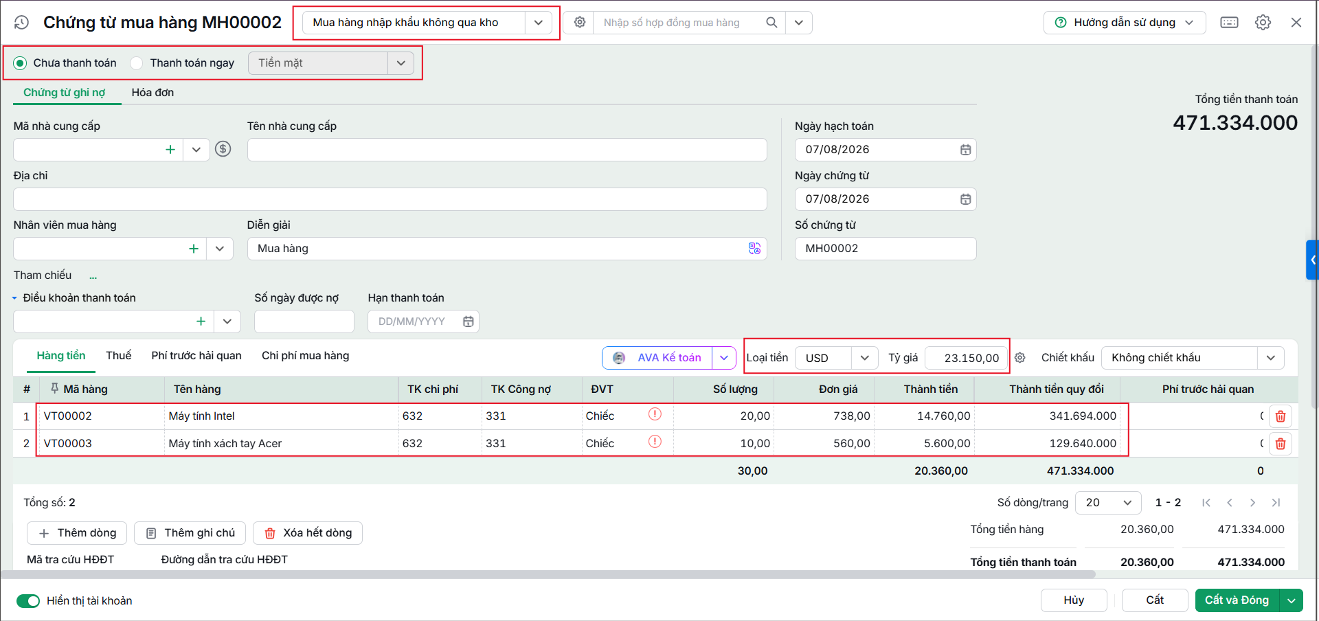The height and width of the screenshot is (621, 1319).
Task: Open the keyboard shortcuts icon
Action: click(x=1229, y=23)
